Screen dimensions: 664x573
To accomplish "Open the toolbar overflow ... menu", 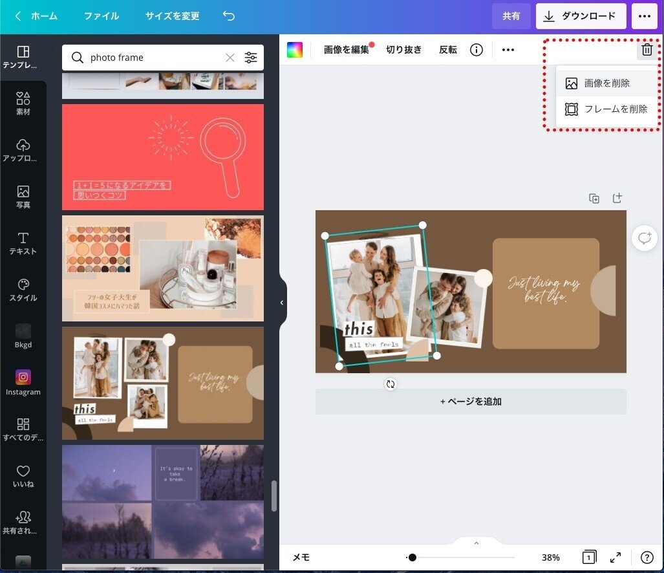I will [508, 49].
